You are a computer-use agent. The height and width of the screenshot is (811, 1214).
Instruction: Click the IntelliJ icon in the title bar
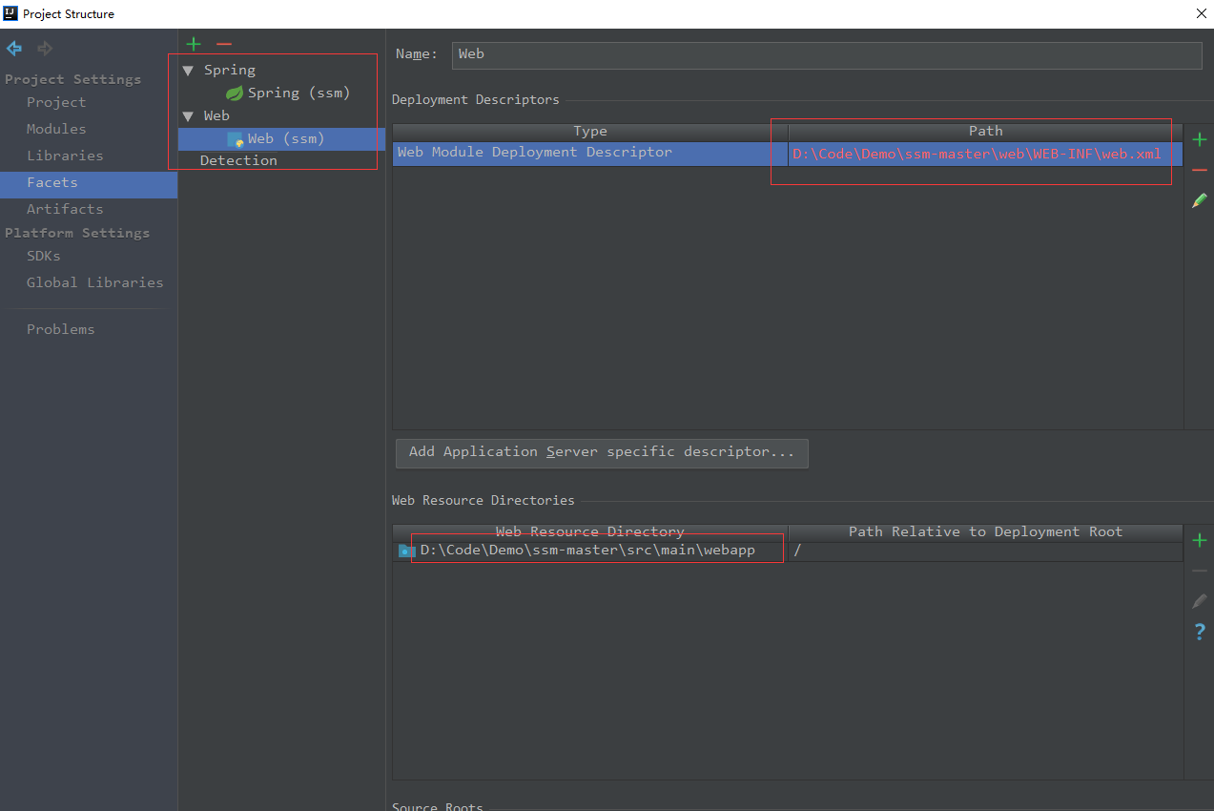[x=10, y=13]
